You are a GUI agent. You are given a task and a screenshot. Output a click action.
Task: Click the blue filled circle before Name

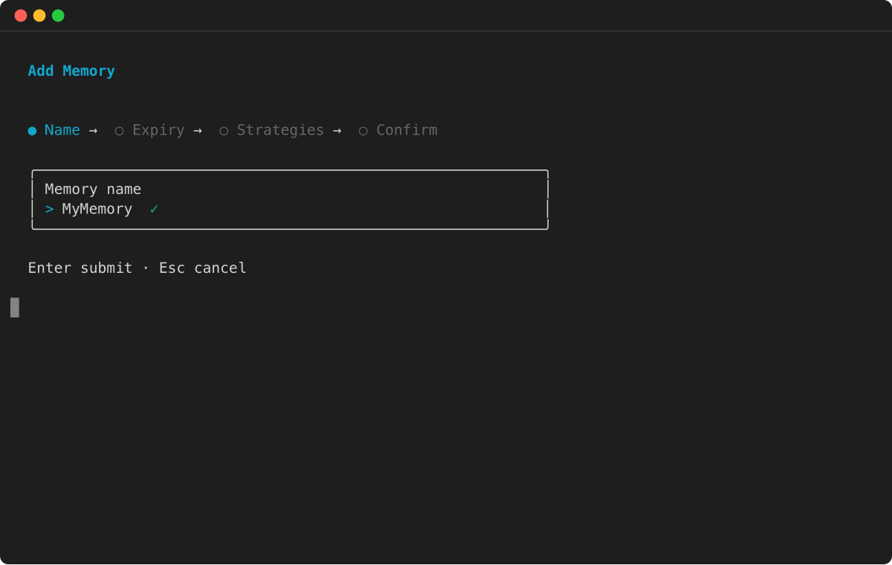coord(31,129)
